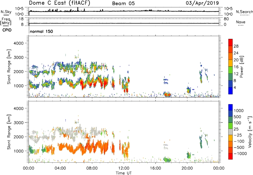Image resolution: width=253 pixels, height=175 pixels.
Task: Click the Slant Range label of the power panel
Action: pyautogui.click(x=9, y=67)
